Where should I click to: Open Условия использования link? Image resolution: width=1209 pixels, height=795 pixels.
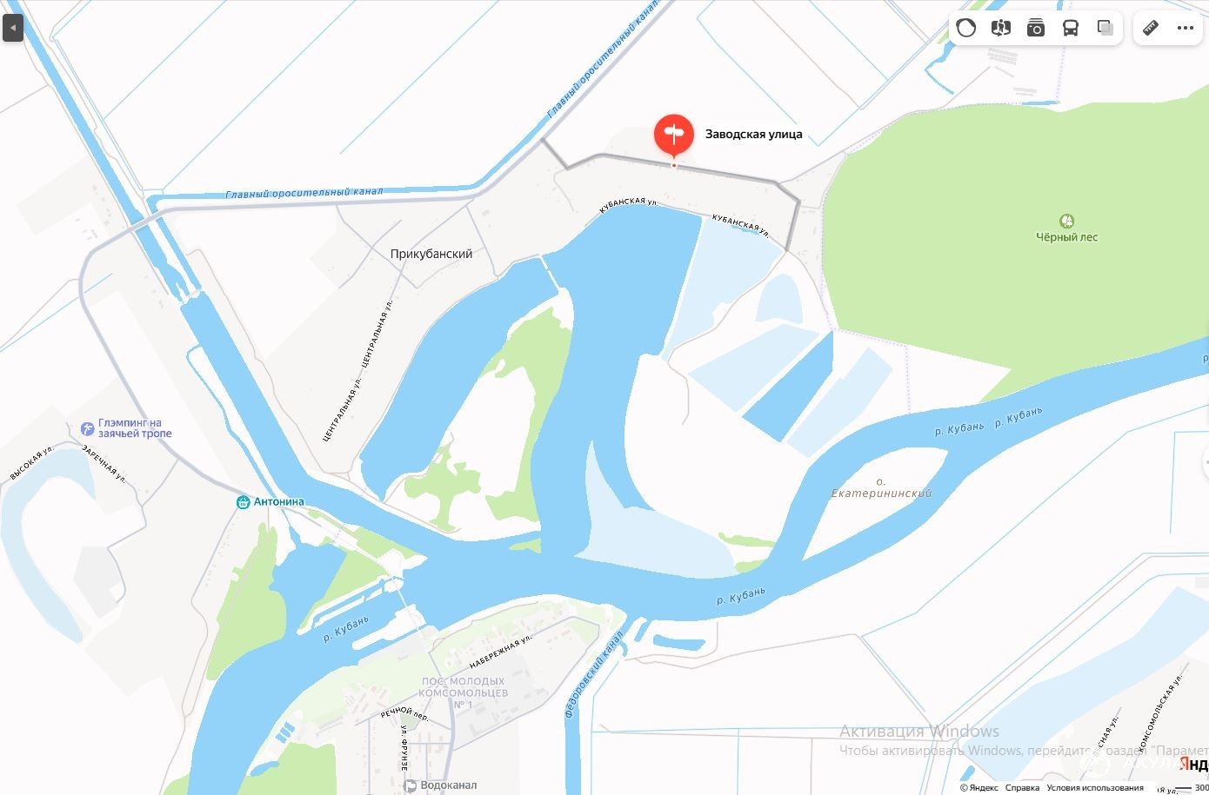pyautogui.click(x=1095, y=788)
